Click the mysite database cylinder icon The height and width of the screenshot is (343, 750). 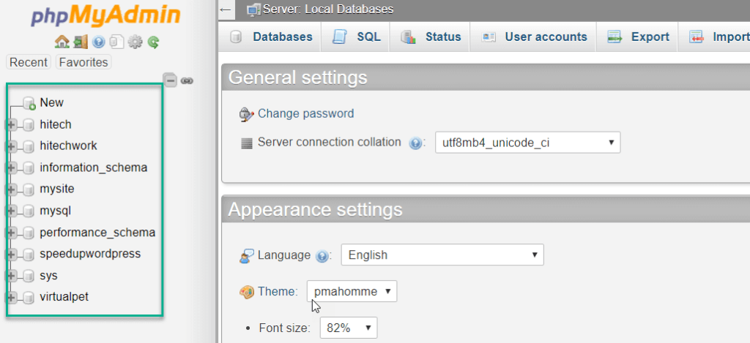[29, 189]
